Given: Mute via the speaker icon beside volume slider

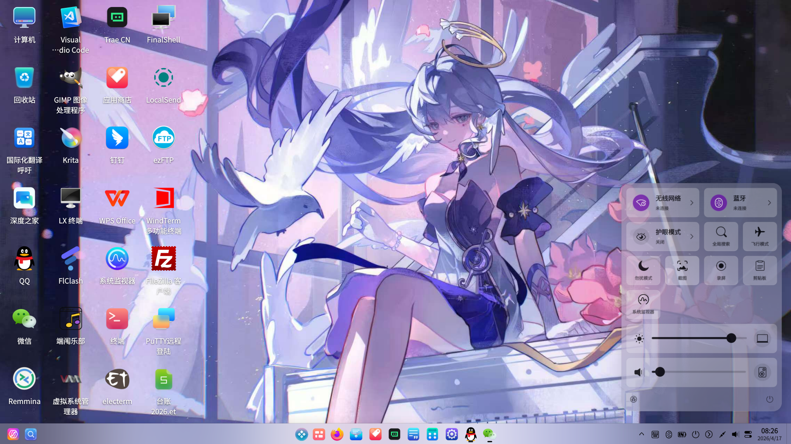Looking at the screenshot, I should 639,372.
